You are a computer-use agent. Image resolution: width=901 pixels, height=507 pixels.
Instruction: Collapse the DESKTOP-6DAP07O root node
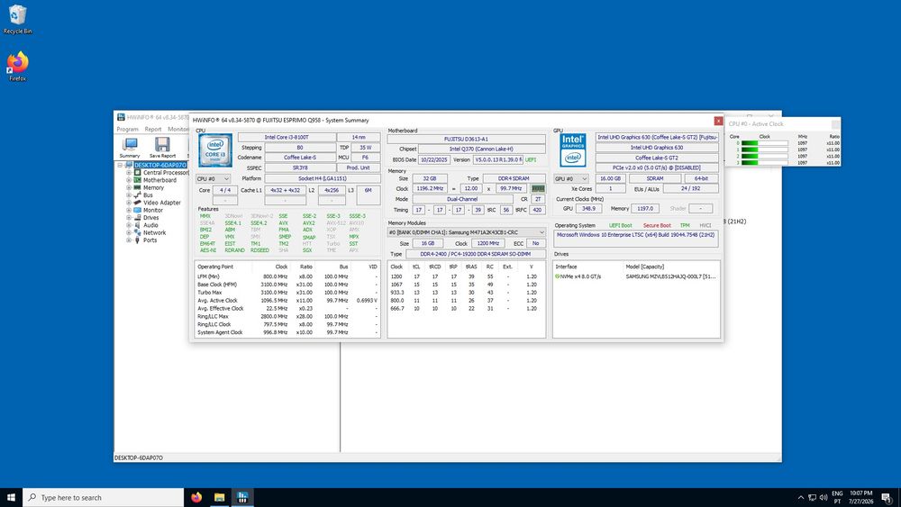coord(120,165)
